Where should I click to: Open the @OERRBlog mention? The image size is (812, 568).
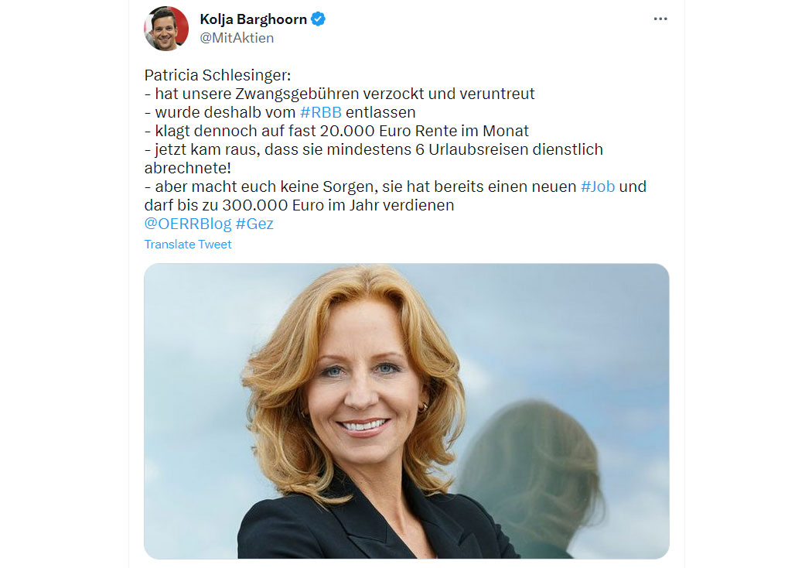(x=188, y=224)
